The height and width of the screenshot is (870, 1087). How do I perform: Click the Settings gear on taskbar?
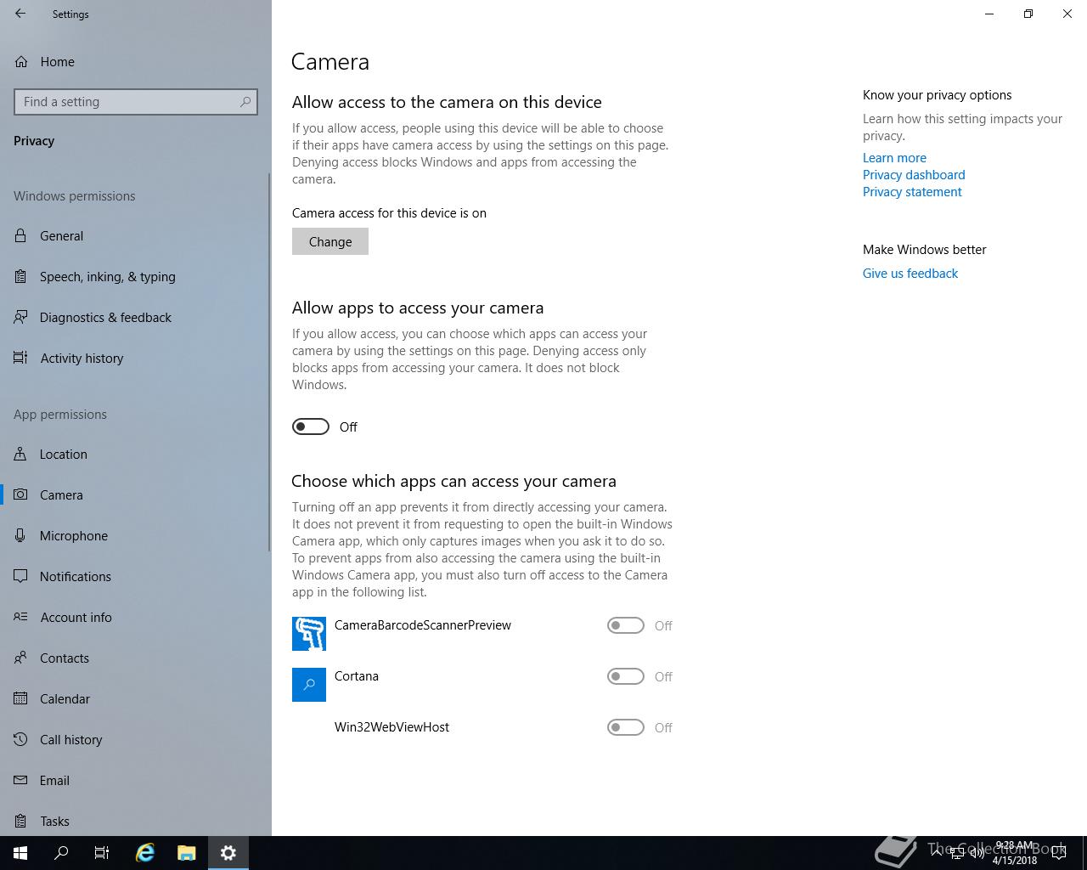click(x=228, y=853)
